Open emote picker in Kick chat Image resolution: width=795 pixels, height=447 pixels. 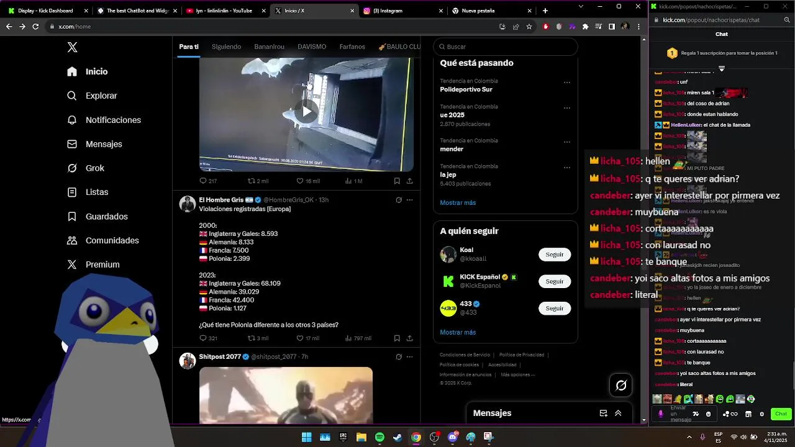pos(708,414)
